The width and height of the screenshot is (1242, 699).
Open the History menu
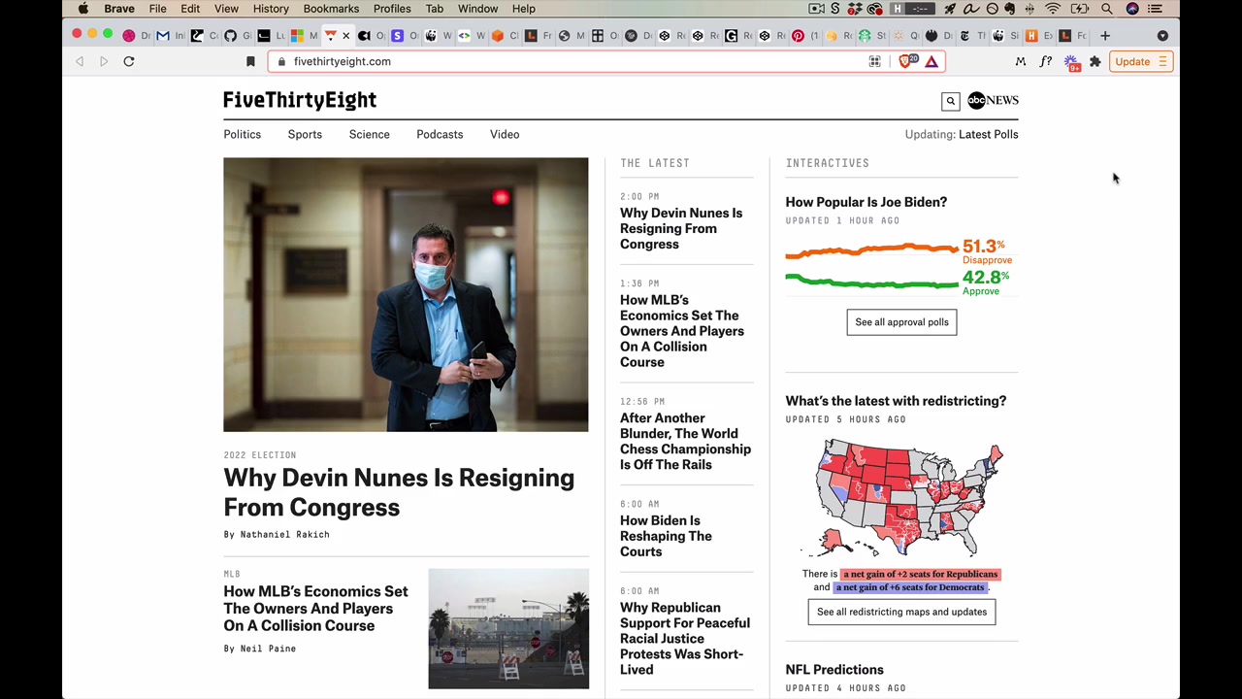click(x=271, y=9)
